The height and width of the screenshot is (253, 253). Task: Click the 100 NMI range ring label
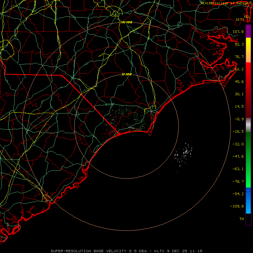pyautogui.click(x=126, y=22)
